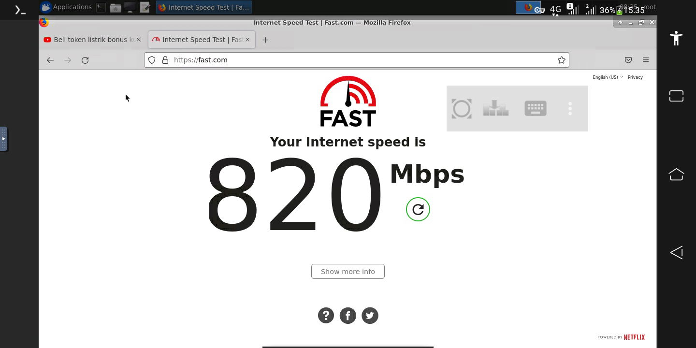Show the on-screen keyboard from the overlay panel

[x=536, y=108]
